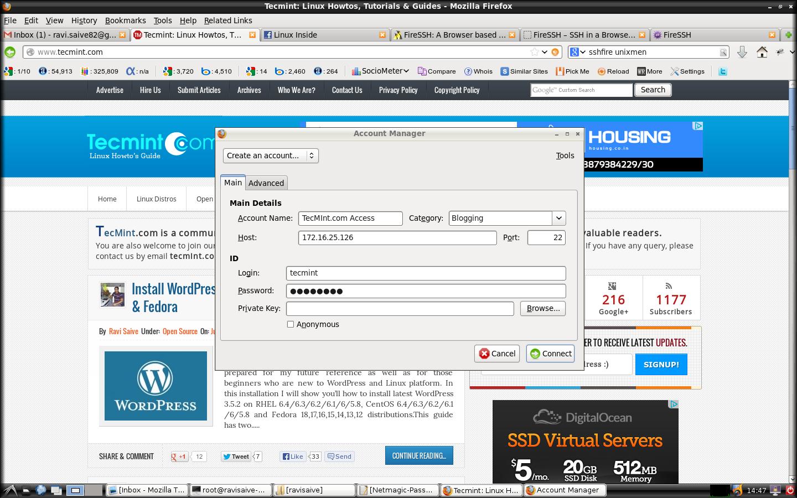Image resolution: width=797 pixels, height=498 pixels.
Task: Go back with the green back arrow
Action: tap(10, 52)
